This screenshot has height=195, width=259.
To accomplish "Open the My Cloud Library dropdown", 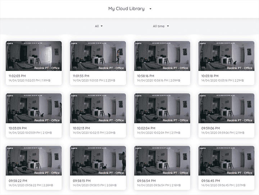I will (x=130, y=9).
